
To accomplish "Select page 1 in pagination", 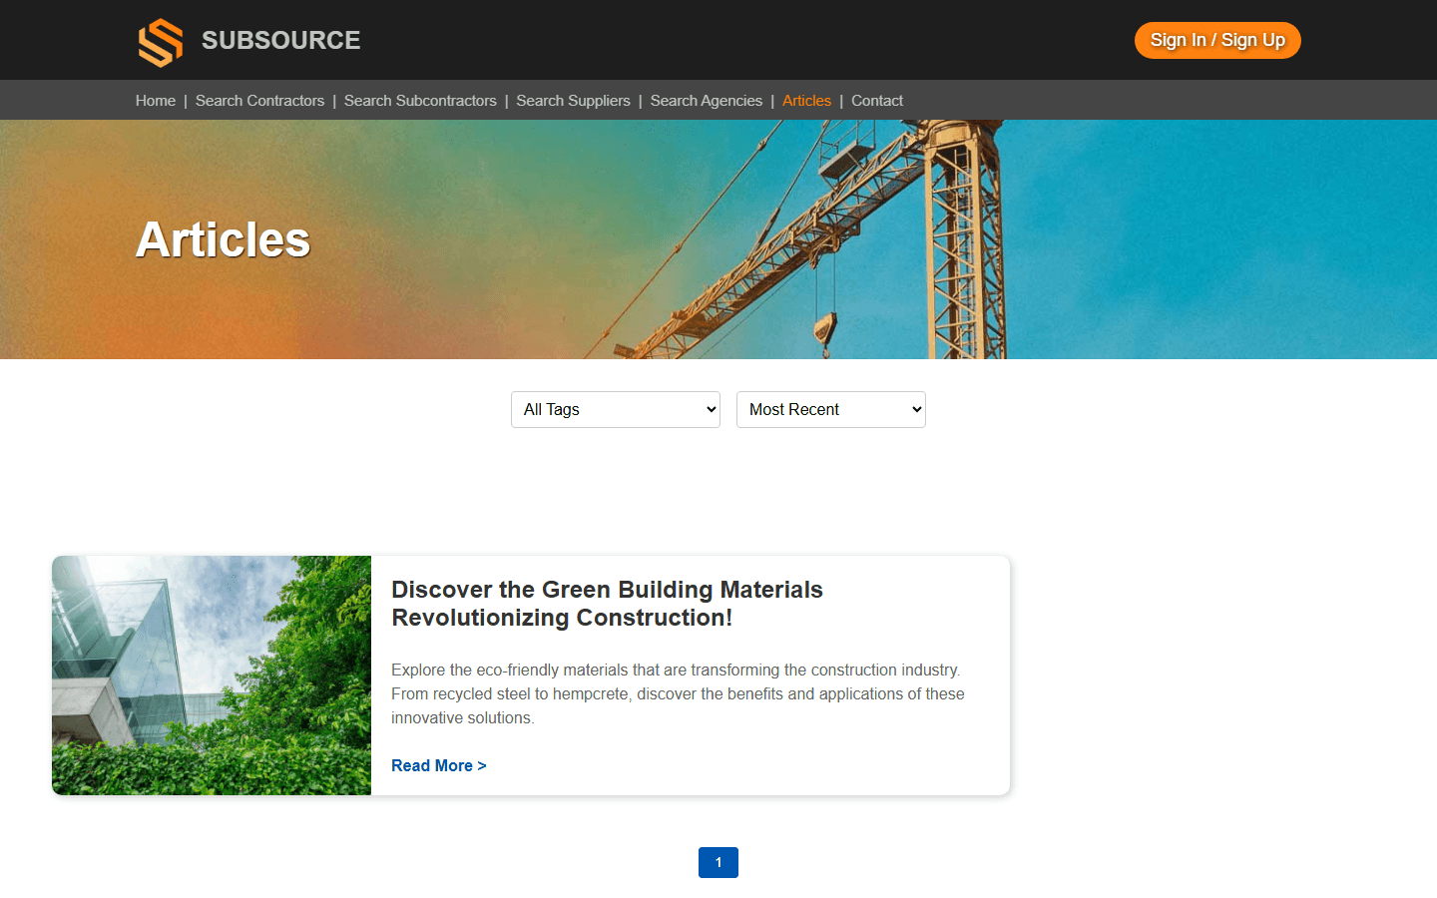I will tap(718, 862).
